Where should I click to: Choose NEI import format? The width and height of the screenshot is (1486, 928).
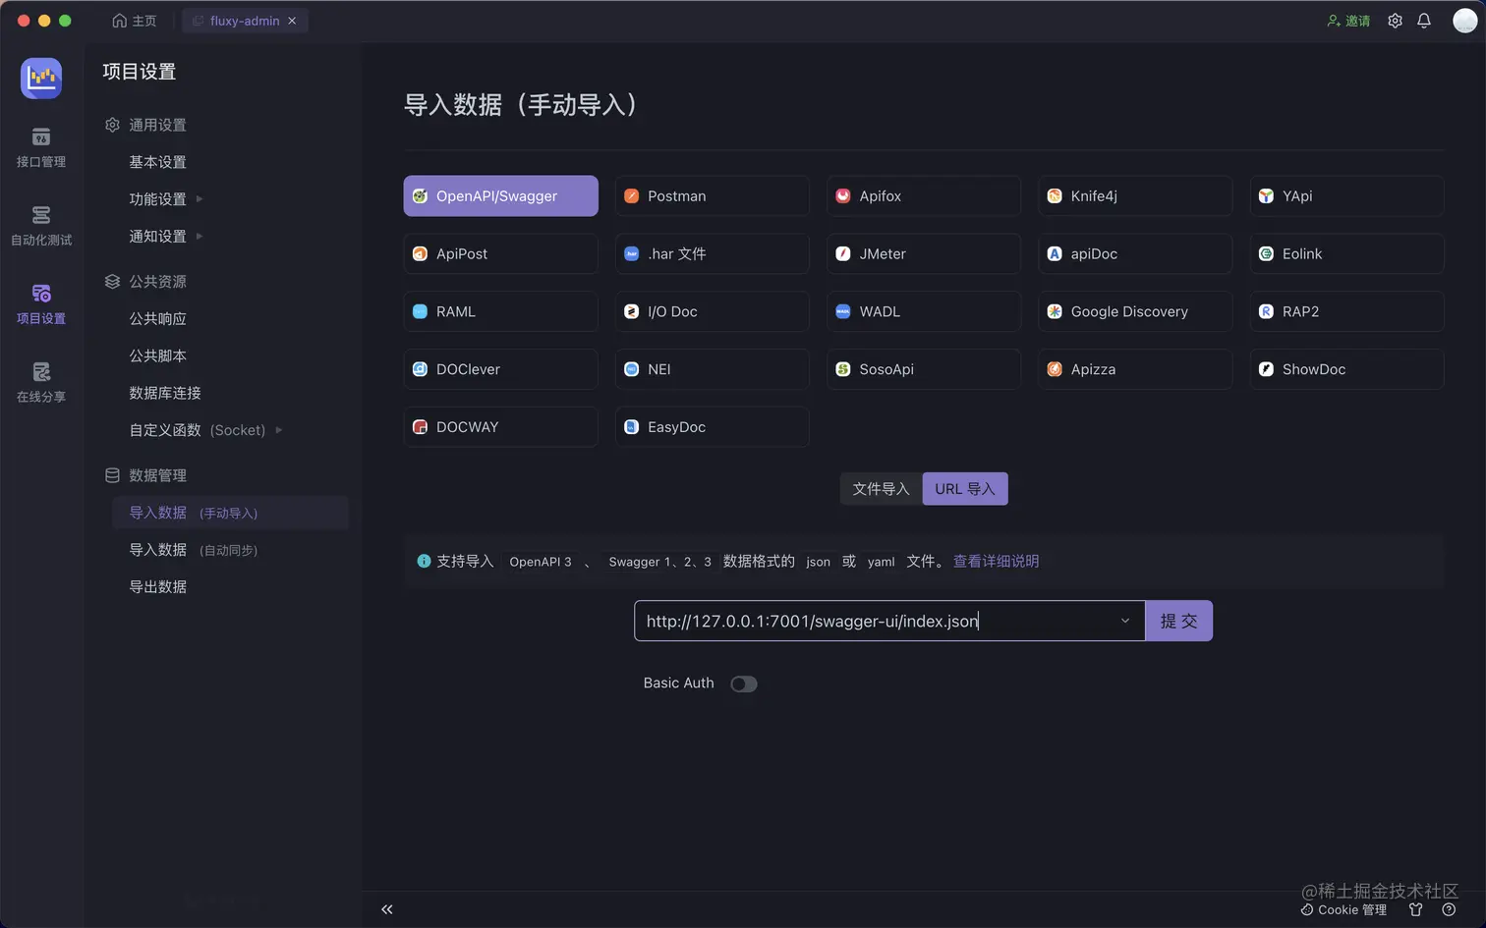tap(713, 369)
